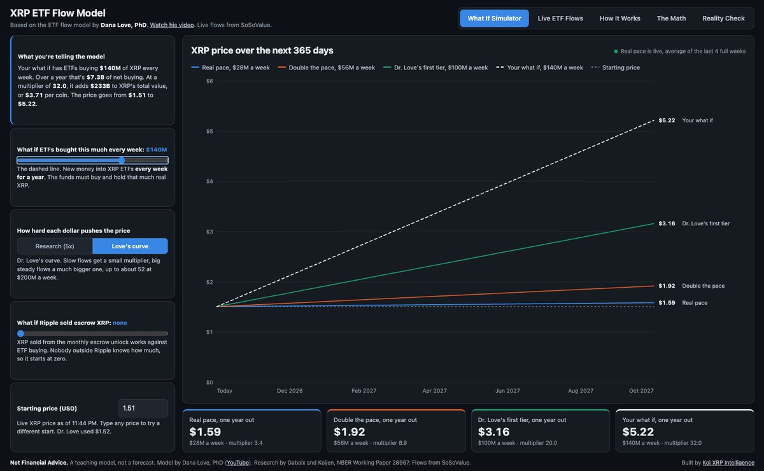Select the Research (5x) multiplier option
Screen dimensions: 764x471
point(55,246)
